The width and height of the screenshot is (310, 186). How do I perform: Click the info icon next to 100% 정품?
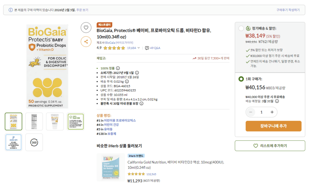[x=117, y=68]
